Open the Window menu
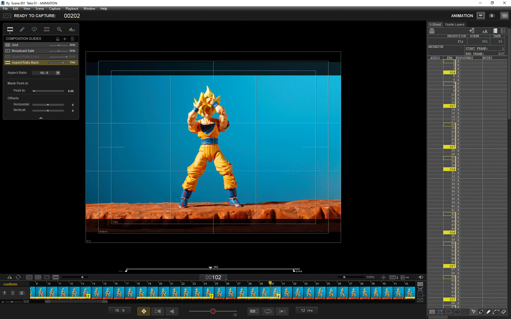 [89, 9]
